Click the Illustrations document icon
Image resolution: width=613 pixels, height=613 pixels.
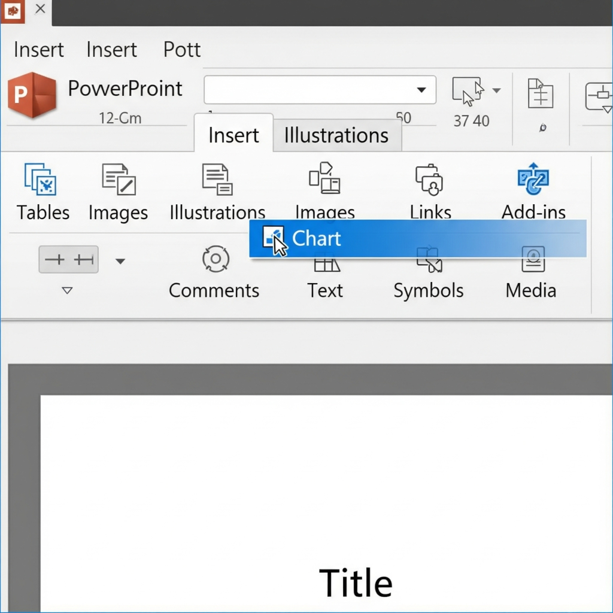(217, 179)
